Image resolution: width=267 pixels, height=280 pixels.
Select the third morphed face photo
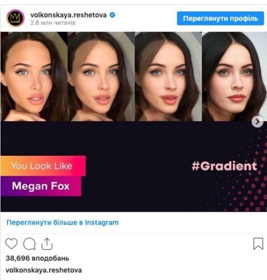pos(168,76)
